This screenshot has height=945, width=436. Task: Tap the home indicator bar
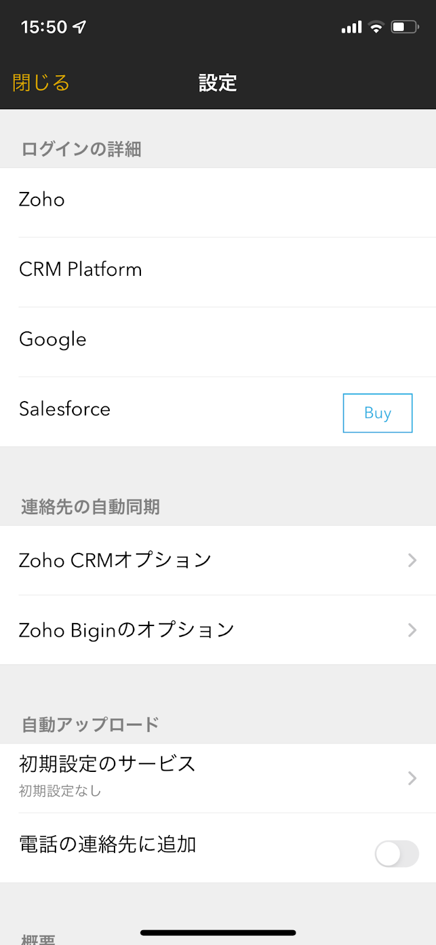click(218, 933)
